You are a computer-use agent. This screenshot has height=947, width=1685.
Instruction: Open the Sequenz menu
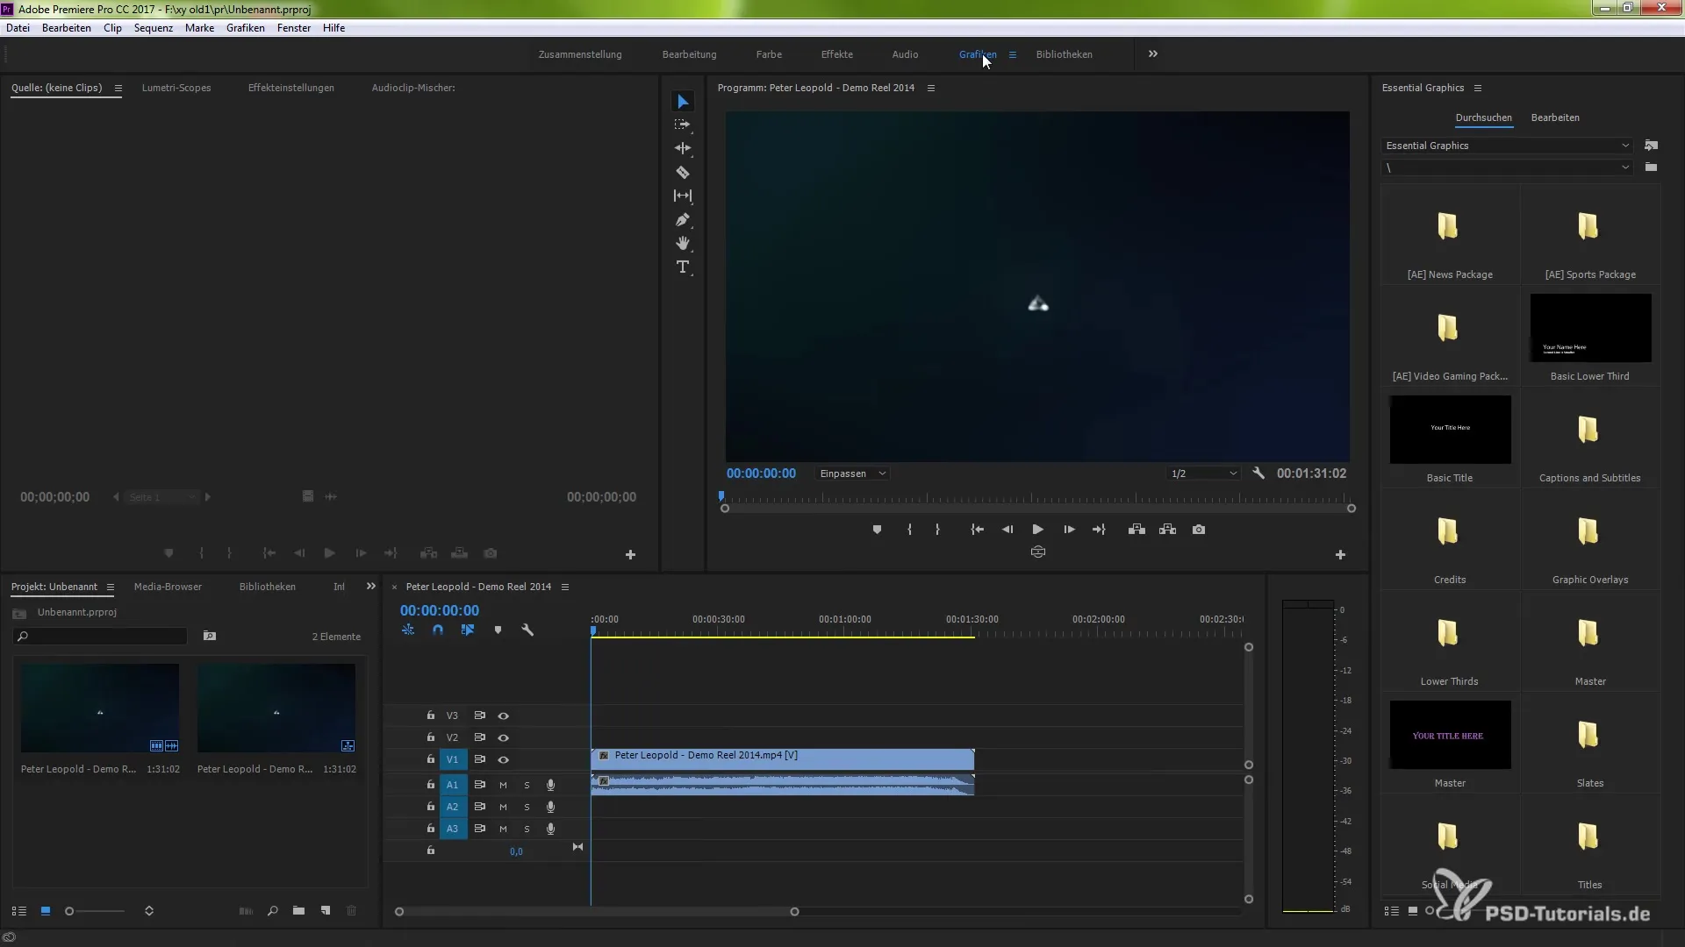coord(154,28)
